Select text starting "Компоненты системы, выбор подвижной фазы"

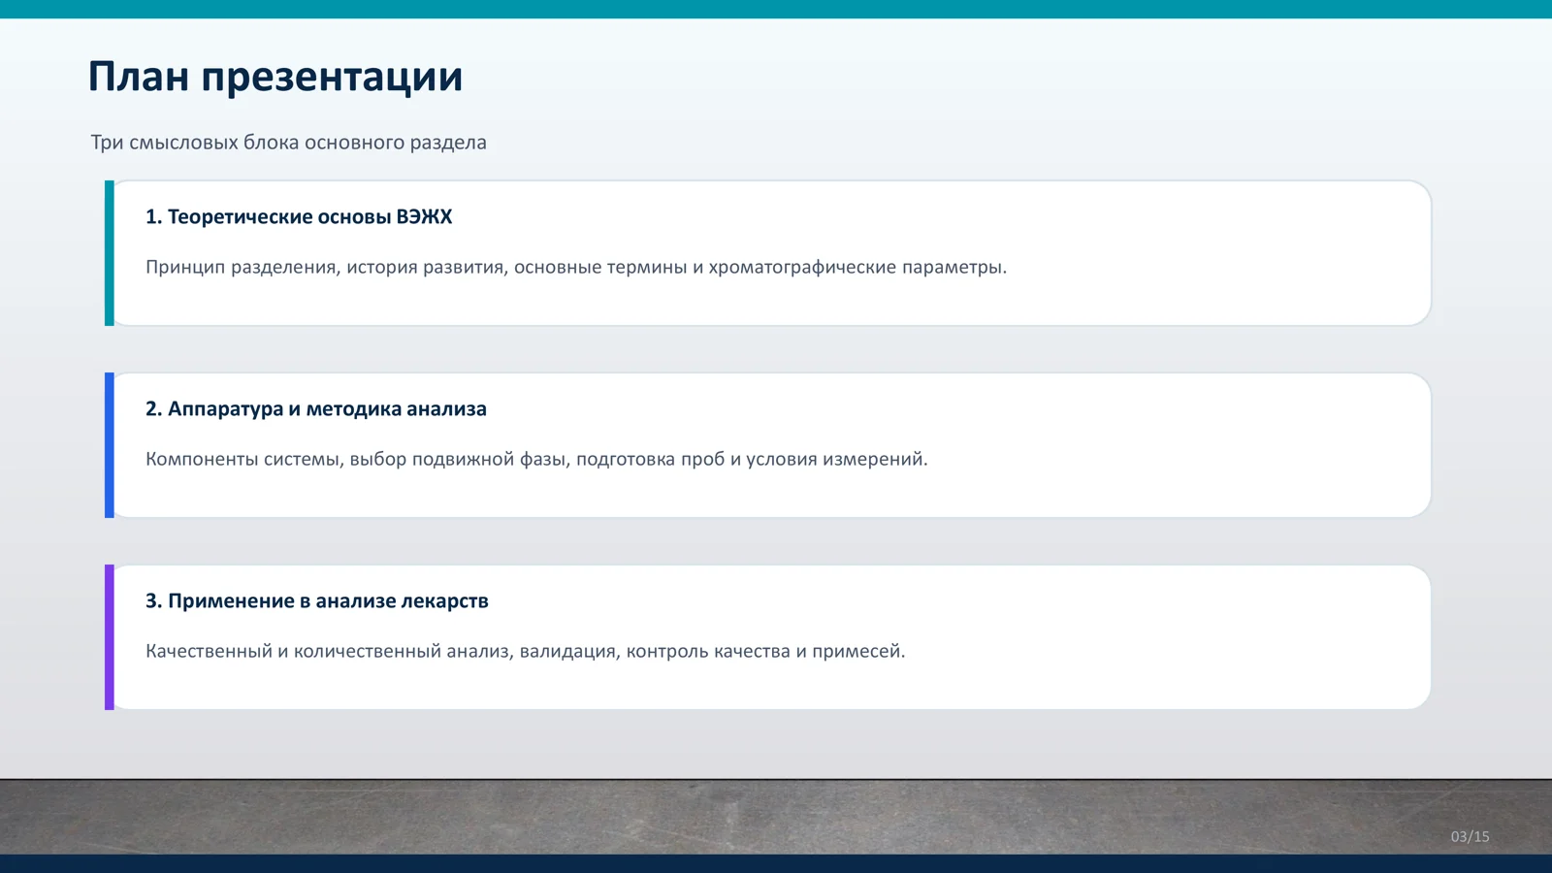(x=536, y=459)
